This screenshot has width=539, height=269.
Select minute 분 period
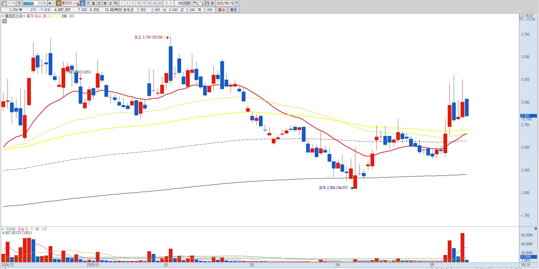(105, 3)
